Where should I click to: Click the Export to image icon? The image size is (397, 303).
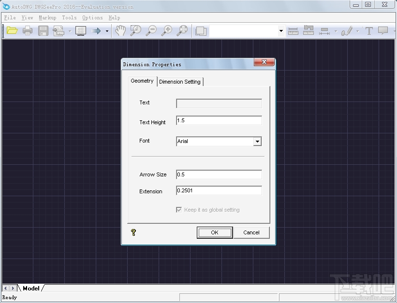[59, 30]
